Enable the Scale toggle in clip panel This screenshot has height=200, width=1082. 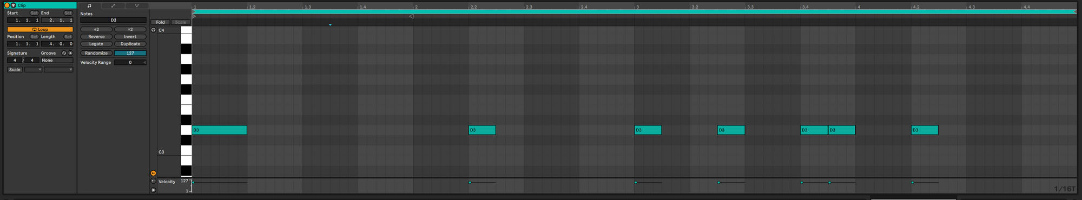point(15,70)
